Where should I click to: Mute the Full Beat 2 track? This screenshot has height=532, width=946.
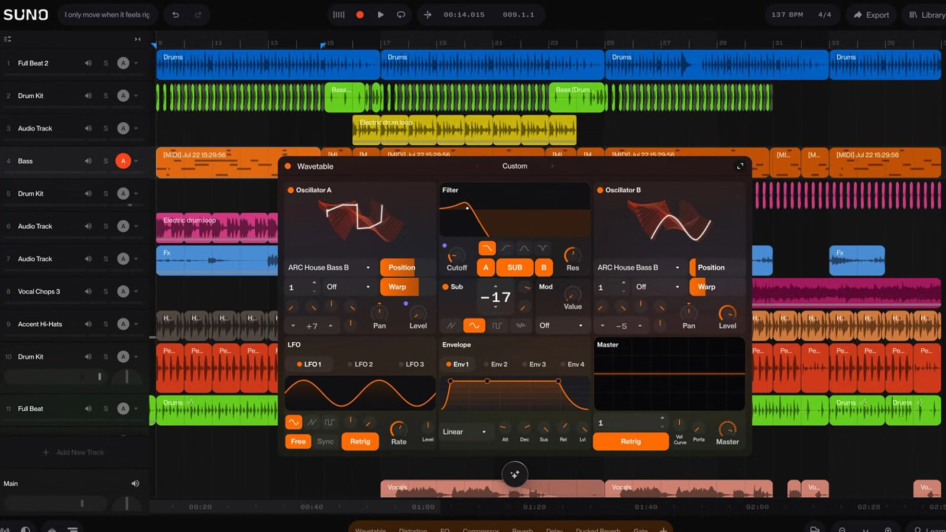88,63
